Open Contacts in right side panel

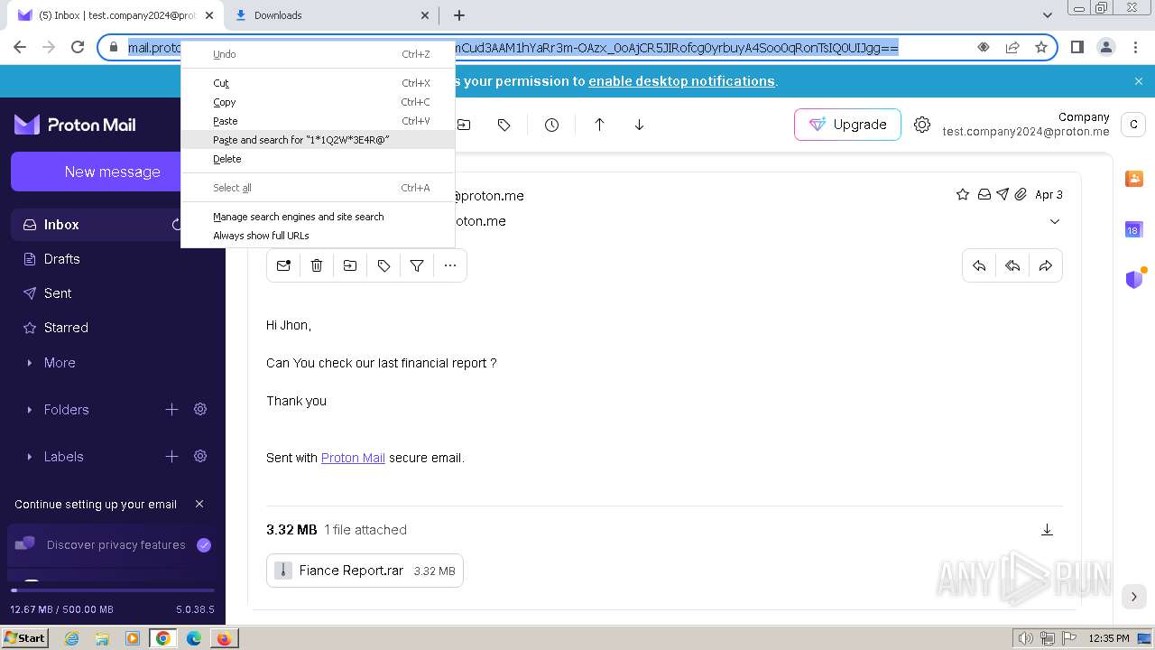point(1134,179)
